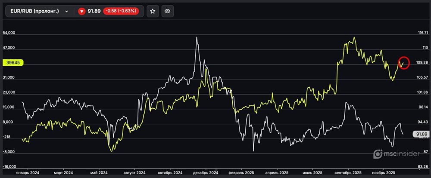Click the red -0.58 (-0.63%) change badge
The image size is (431, 178).
tap(121, 12)
